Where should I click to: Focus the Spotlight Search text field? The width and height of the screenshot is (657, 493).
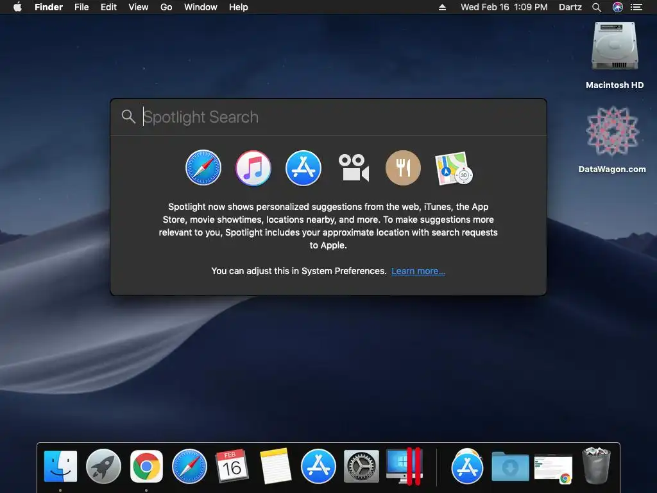point(328,117)
